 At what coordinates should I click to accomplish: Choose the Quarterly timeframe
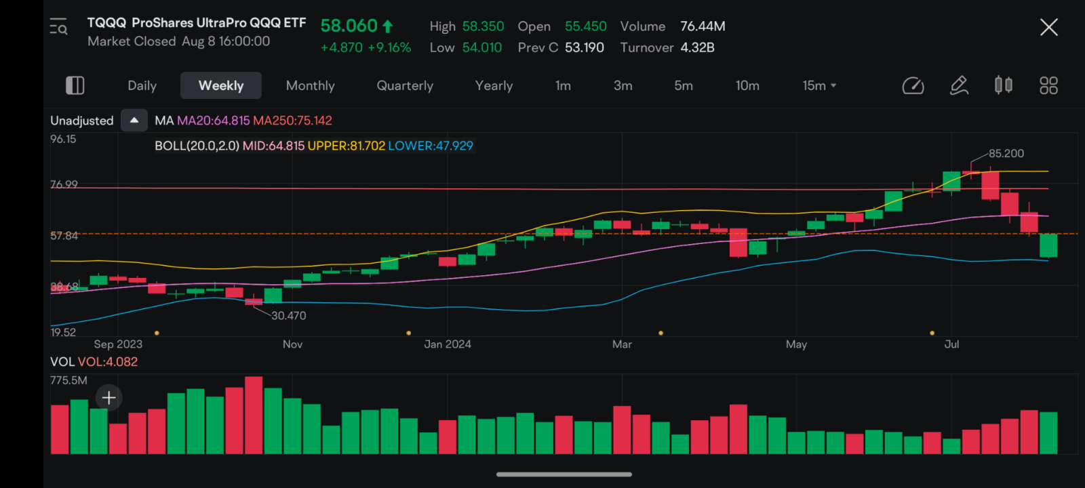405,85
